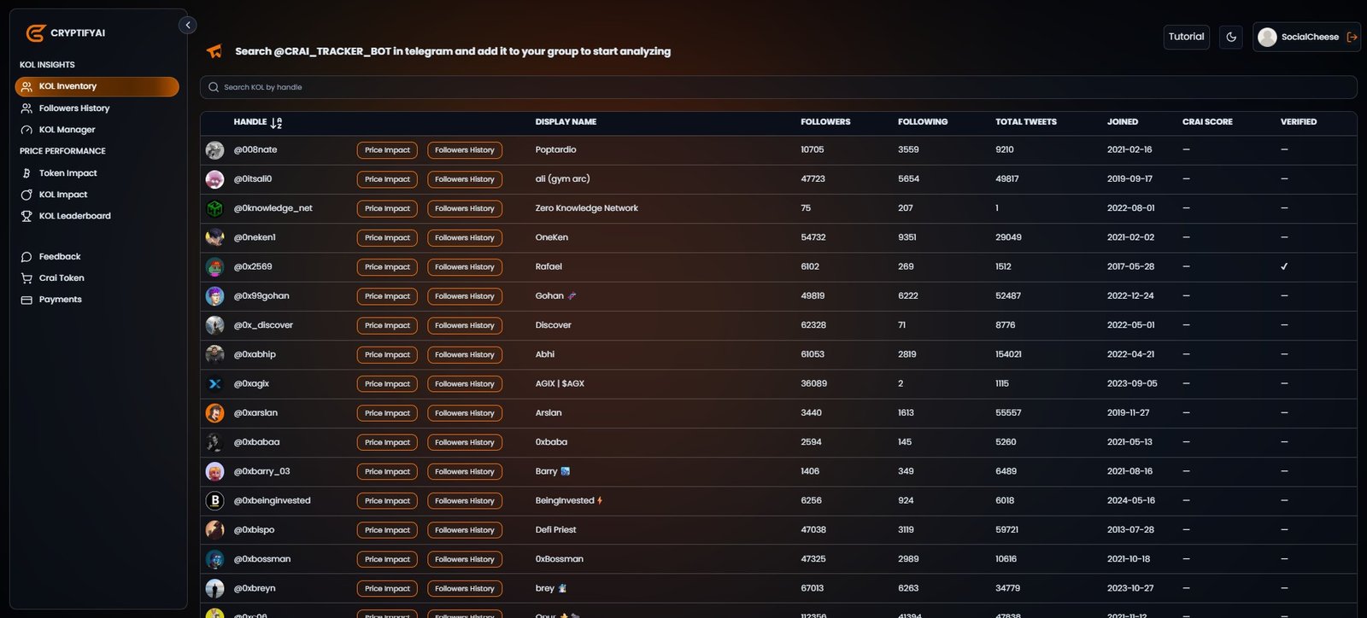Open KOL Inventory in the sidebar
This screenshot has height=618, width=1367.
pos(97,86)
